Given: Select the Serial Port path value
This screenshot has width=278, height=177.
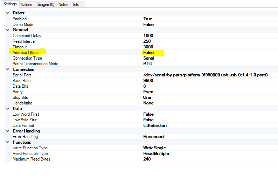Looking at the screenshot, I should (x=205, y=75).
